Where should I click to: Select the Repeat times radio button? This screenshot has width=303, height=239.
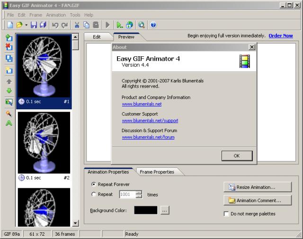click(x=94, y=194)
